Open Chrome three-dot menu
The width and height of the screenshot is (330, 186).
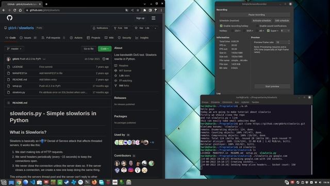[161, 10]
